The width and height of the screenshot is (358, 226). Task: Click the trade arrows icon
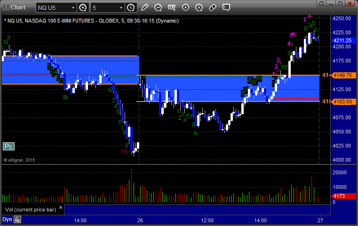[213, 8]
